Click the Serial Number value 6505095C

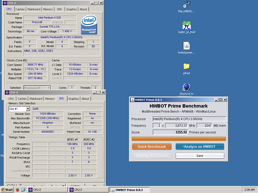click(48, 132)
